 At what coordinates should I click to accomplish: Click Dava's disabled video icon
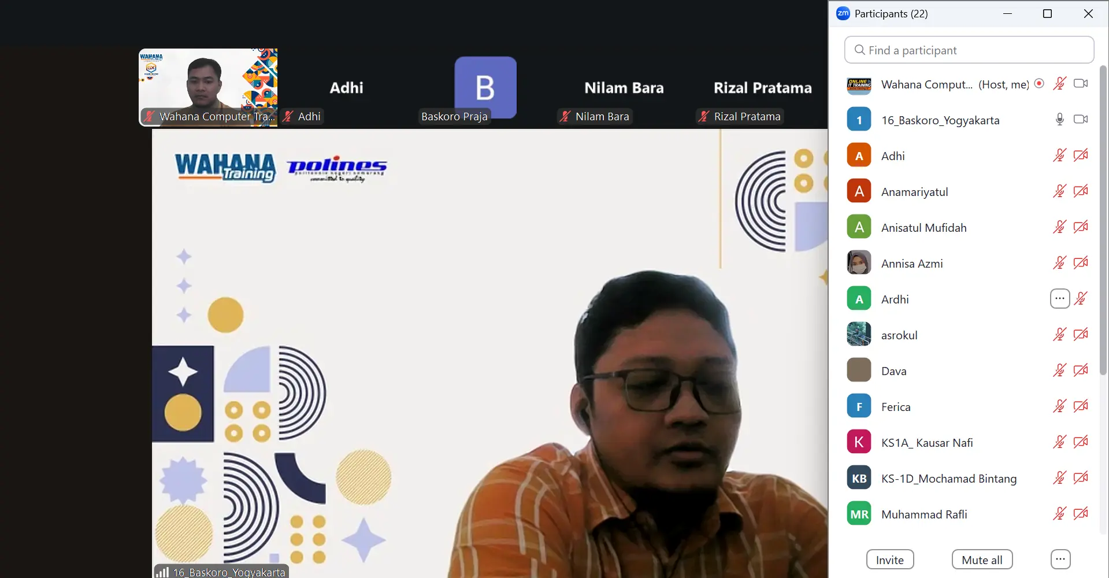click(1081, 370)
